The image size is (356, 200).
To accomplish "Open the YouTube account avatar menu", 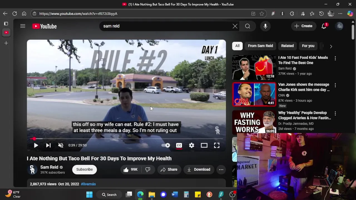I will (x=340, y=26).
